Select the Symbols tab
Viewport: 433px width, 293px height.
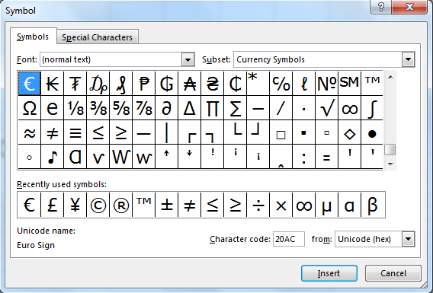pos(33,37)
